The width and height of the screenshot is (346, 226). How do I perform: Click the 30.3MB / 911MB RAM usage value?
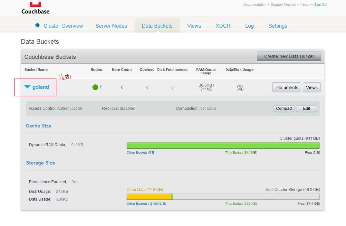pyautogui.click(x=206, y=87)
